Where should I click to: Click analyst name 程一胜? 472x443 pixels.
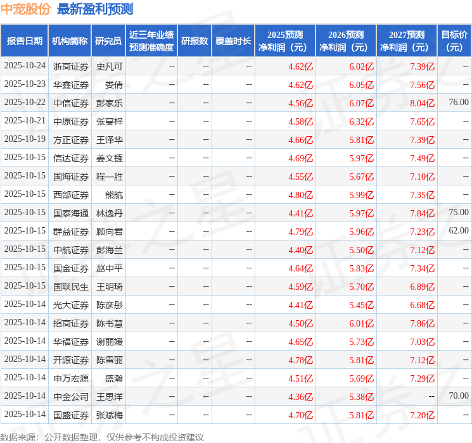point(110,177)
